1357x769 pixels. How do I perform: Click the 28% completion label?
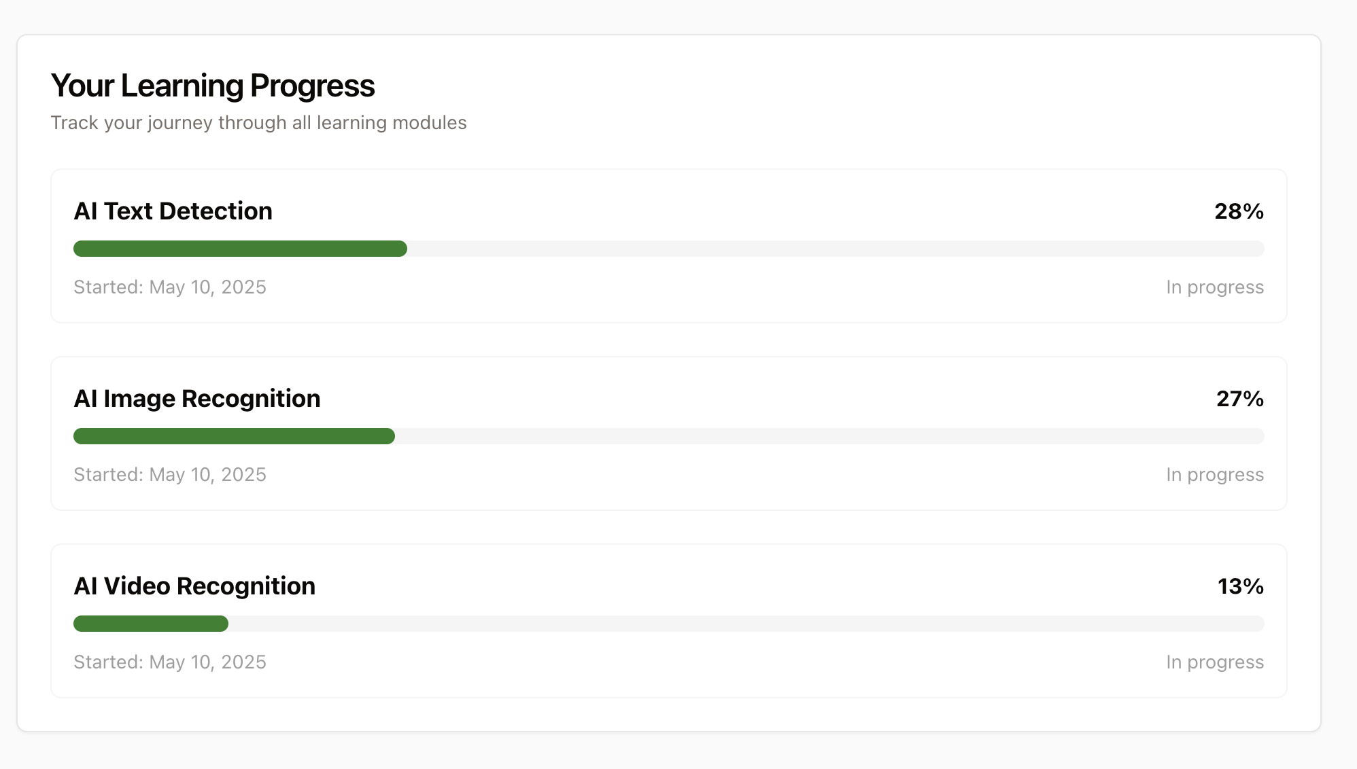coord(1239,211)
